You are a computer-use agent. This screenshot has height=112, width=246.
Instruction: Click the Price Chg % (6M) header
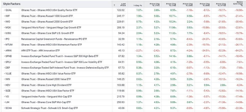point(205,5)
